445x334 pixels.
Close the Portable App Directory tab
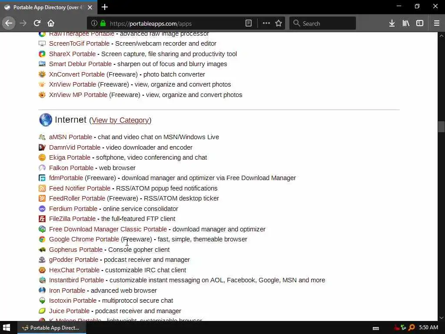pos(90,7)
